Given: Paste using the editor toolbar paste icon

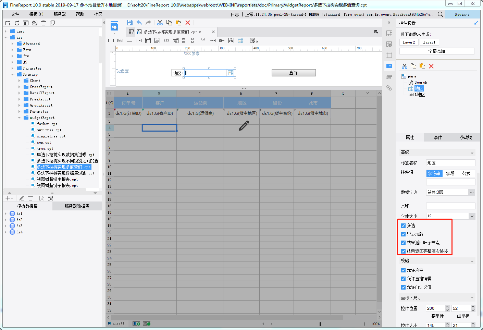Looking at the screenshot, I should [x=178, y=23].
